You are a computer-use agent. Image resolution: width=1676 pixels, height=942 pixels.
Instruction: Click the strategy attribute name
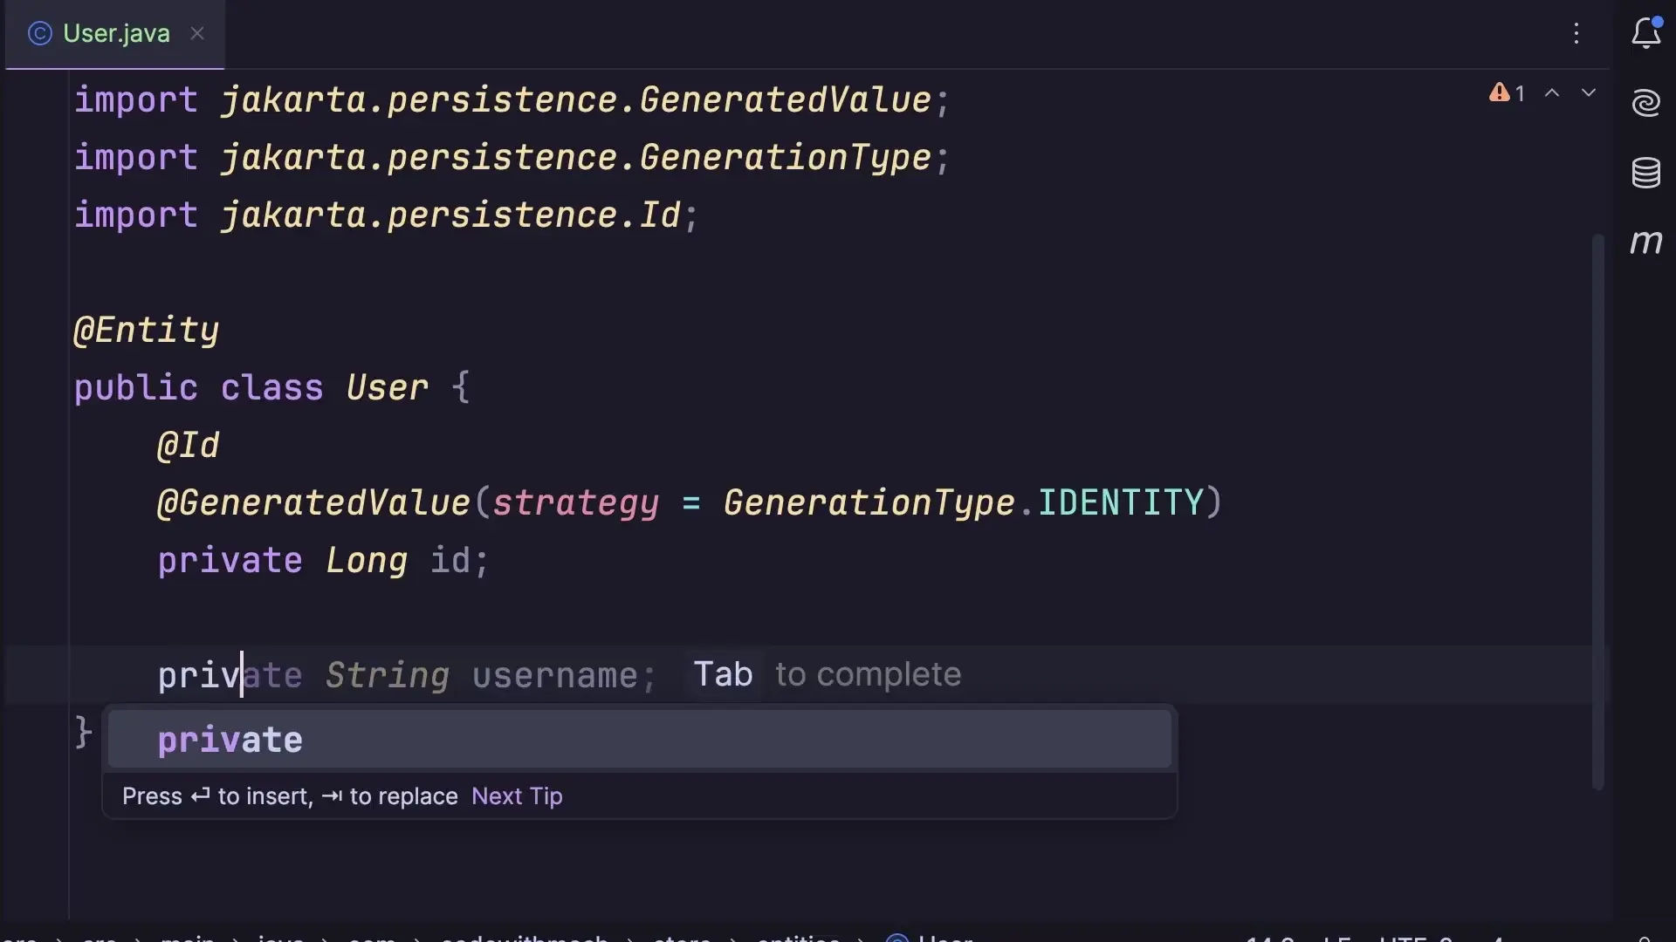(576, 503)
